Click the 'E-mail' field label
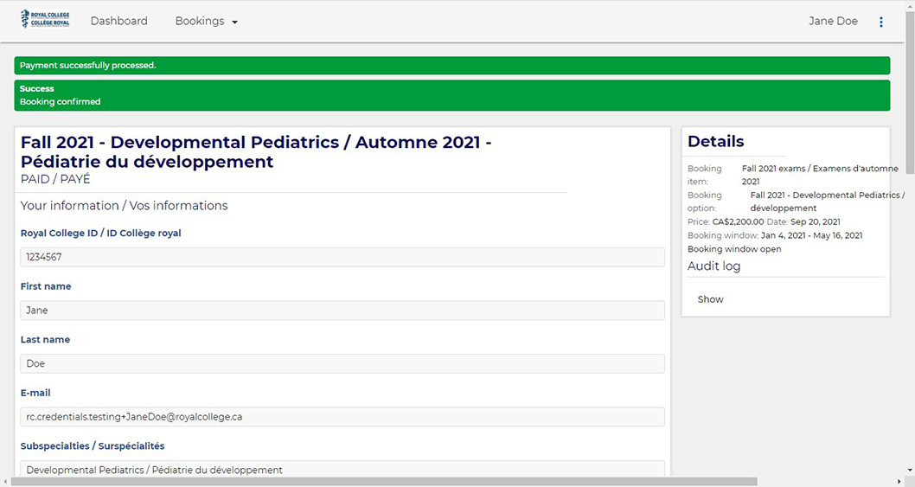915x487 pixels. point(35,393)
